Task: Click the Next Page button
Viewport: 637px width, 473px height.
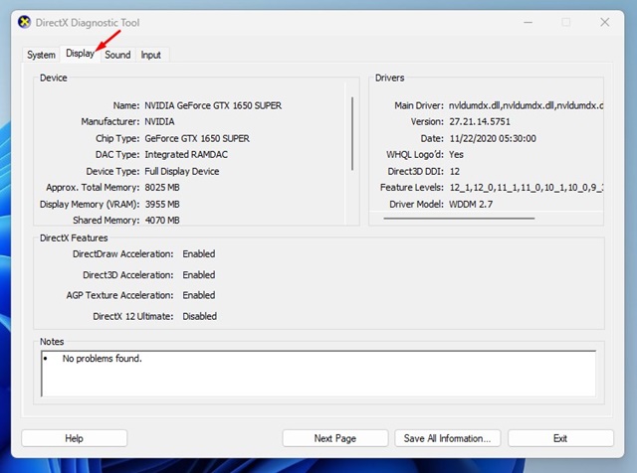Action: pyautogui.click(x=335, y=438)
